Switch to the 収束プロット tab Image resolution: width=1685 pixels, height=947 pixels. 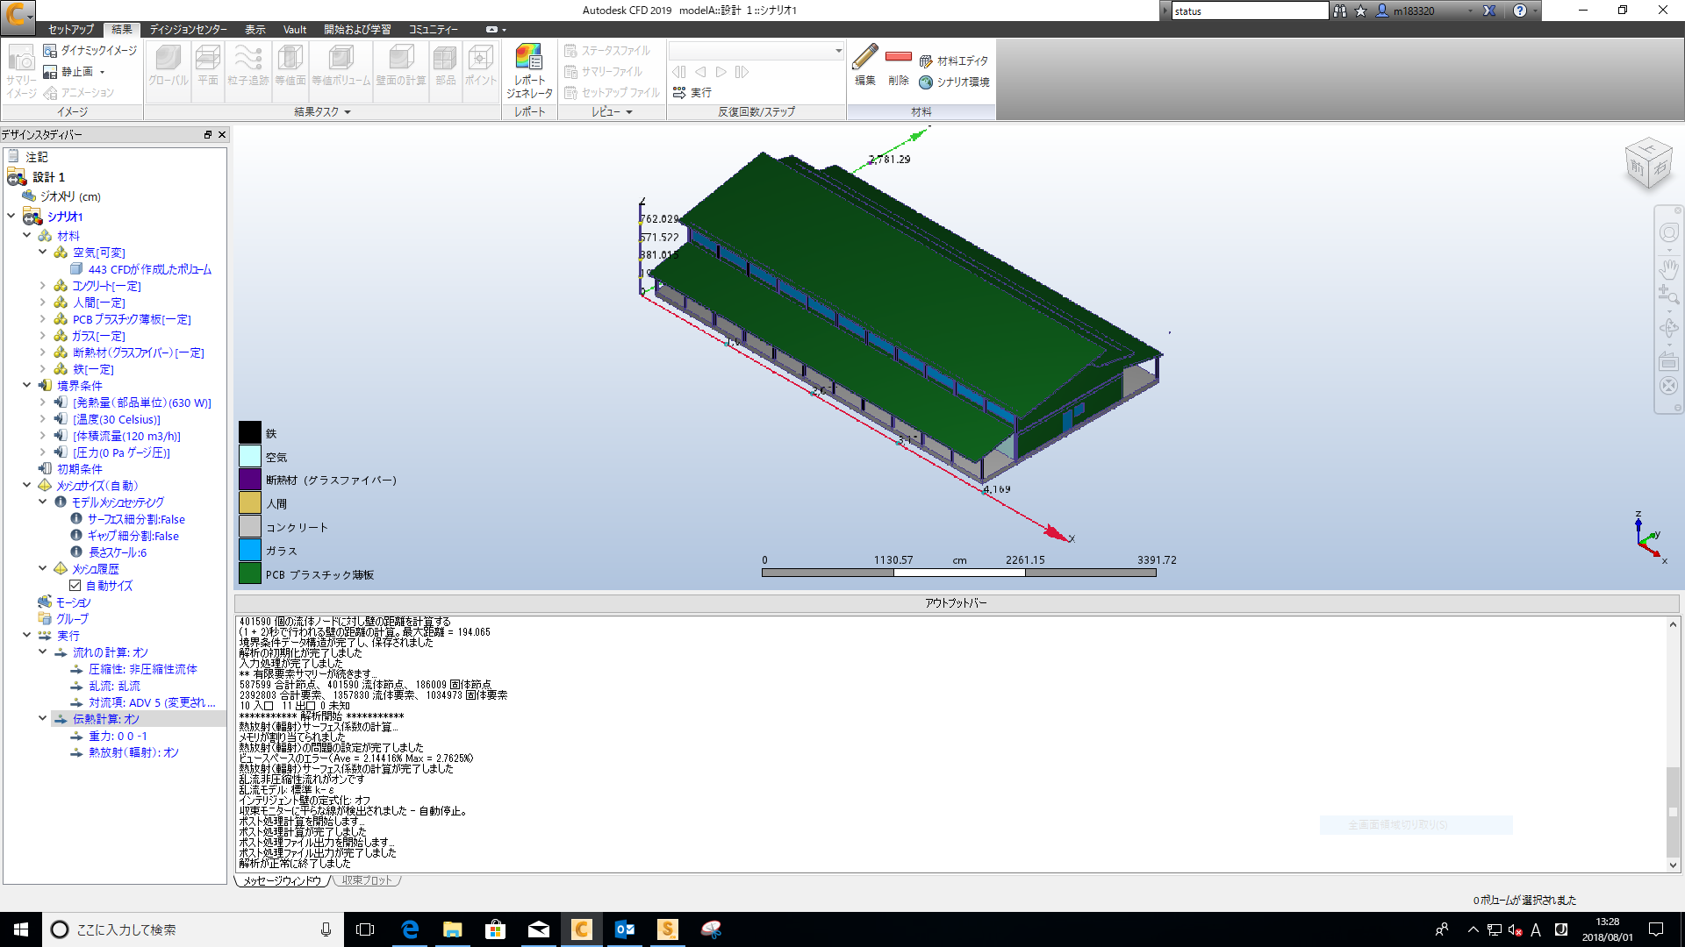point(367,880)
